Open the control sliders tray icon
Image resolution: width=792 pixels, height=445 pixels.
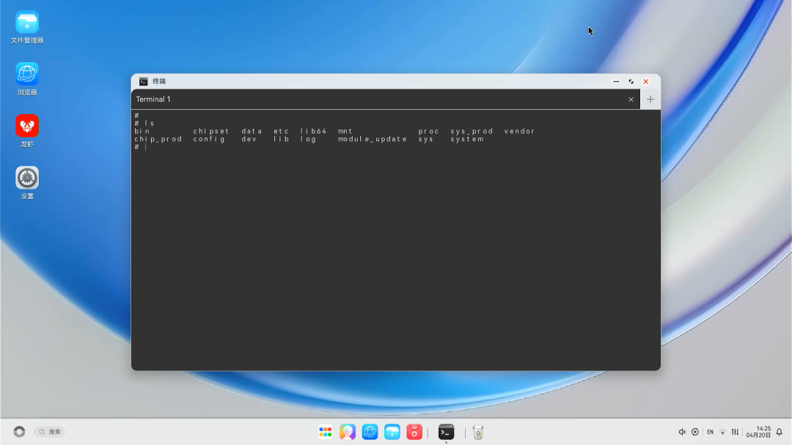pos(735,432)
